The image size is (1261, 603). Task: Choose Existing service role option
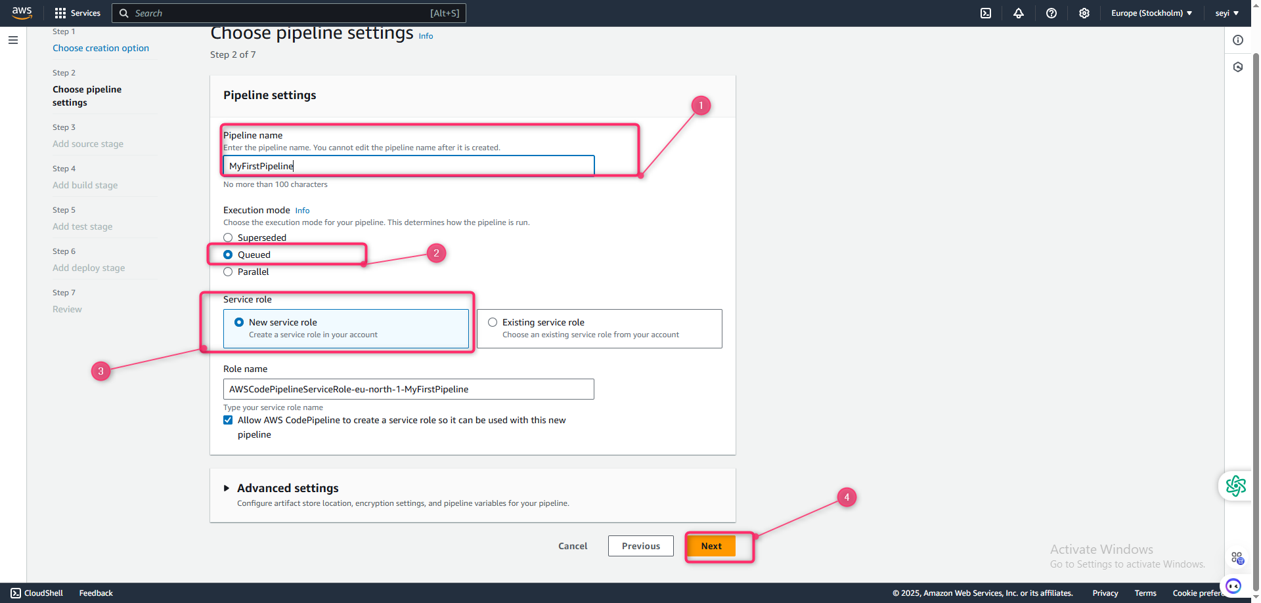[x=600, y=329]
